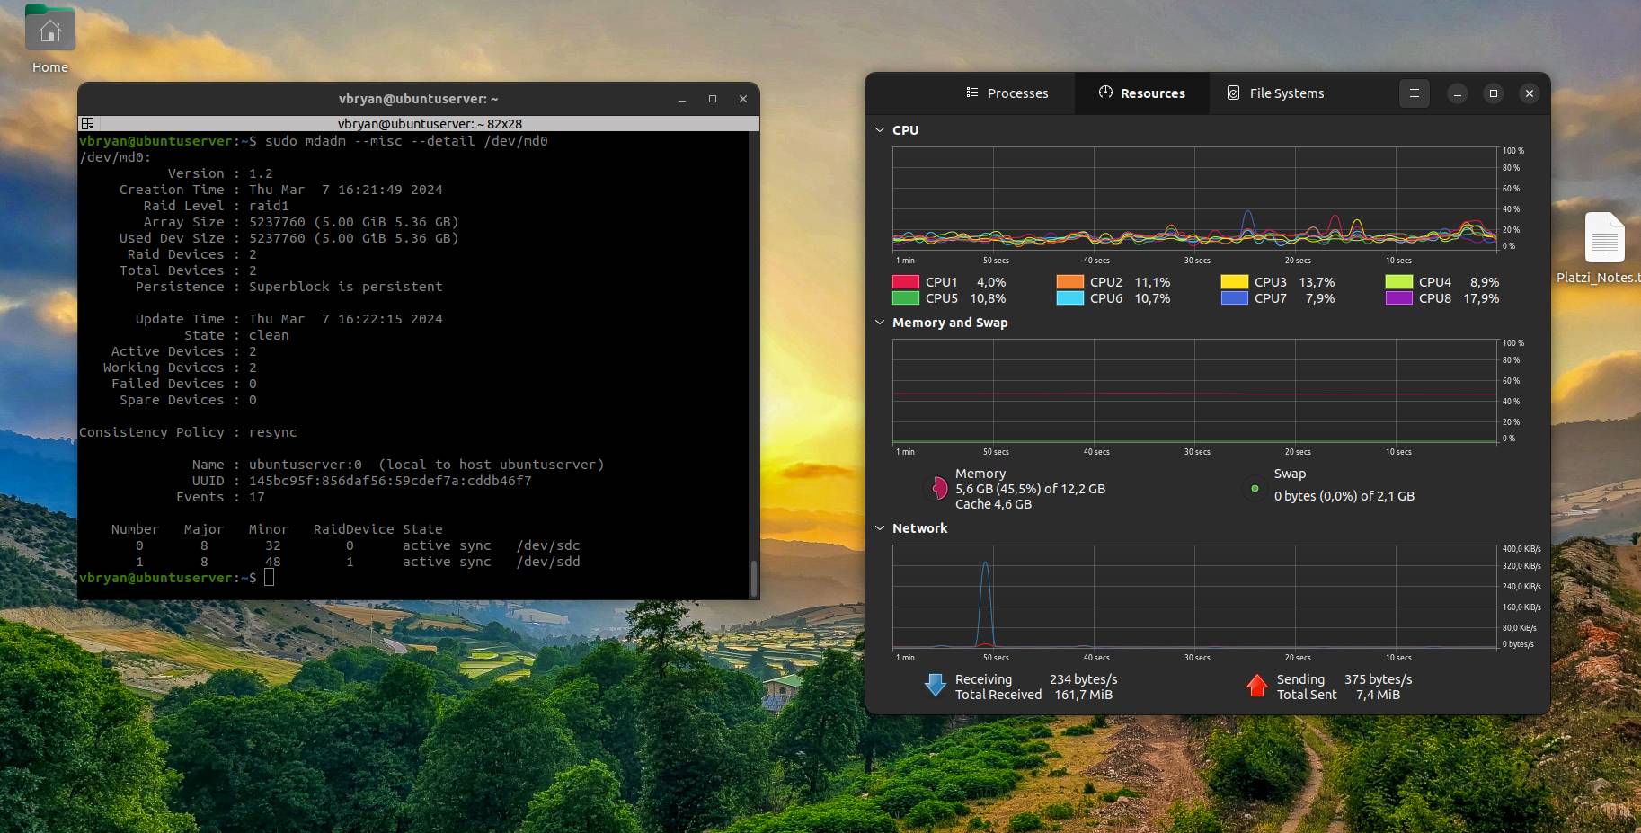
Task: Close the System Monitor window
Action: [1530, 93]
